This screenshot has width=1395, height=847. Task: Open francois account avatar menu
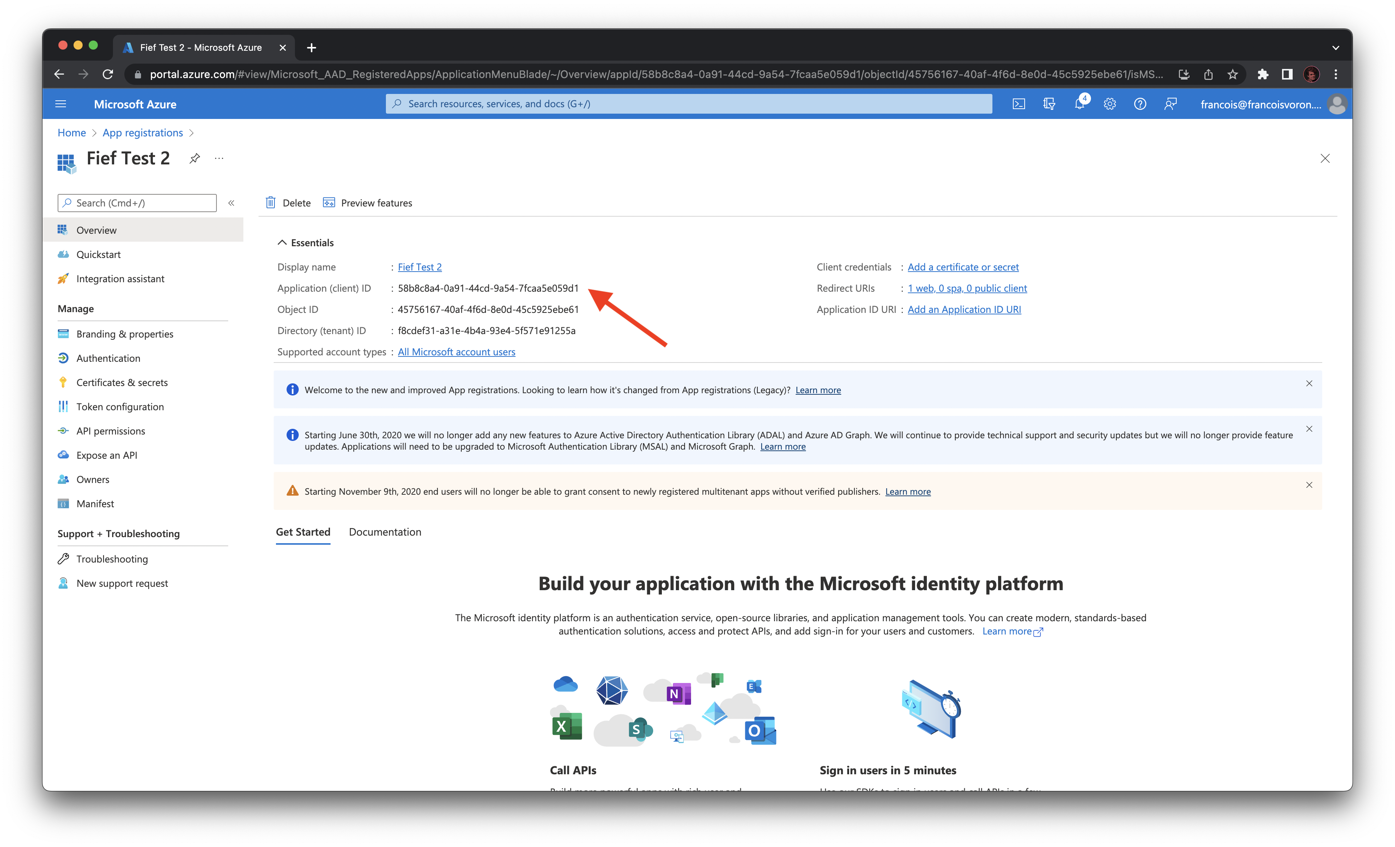click(1337, 103)
